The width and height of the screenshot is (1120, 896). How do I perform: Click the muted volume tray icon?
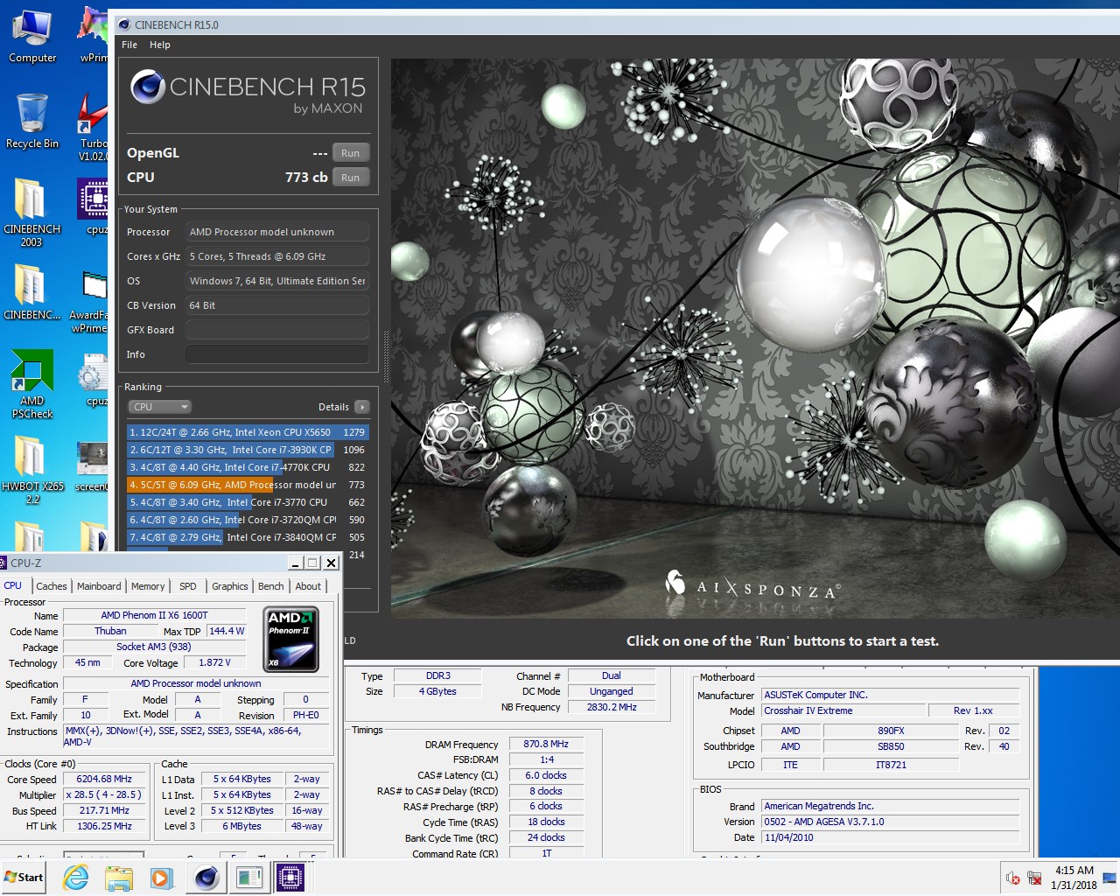click(1013, 878)
